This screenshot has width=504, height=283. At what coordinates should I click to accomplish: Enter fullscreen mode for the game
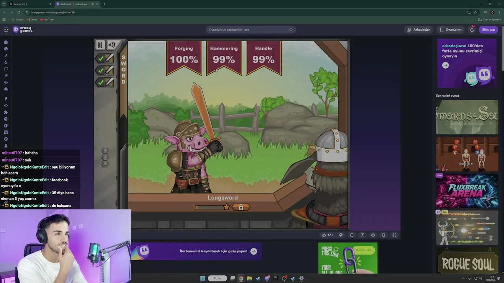pyautogui.click(x=394, y=235)
